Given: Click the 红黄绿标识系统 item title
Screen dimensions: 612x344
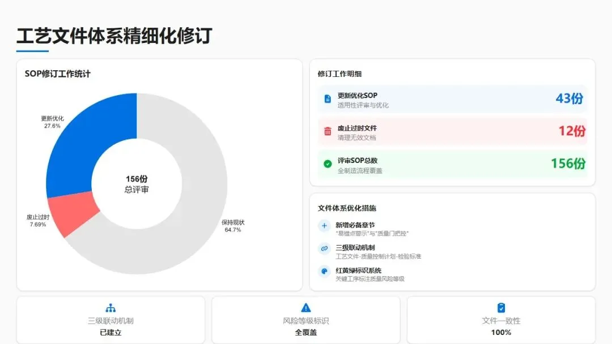Looking at the screenshot, I should pyautogui.click(x=359, y=270).
